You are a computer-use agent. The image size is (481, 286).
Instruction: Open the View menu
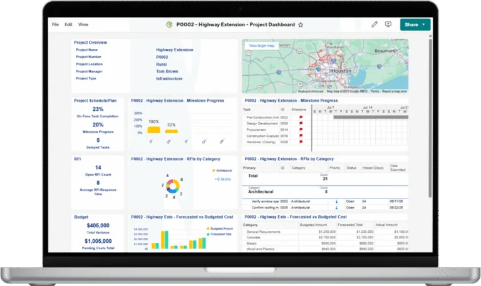tap(83, 24)
